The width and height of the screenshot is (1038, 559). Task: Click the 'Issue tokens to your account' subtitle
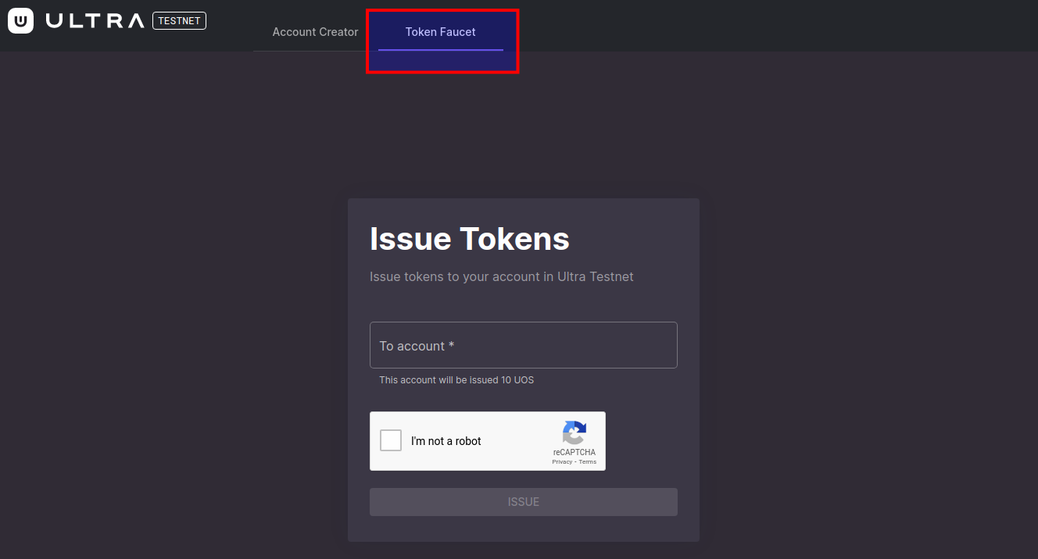501,276
